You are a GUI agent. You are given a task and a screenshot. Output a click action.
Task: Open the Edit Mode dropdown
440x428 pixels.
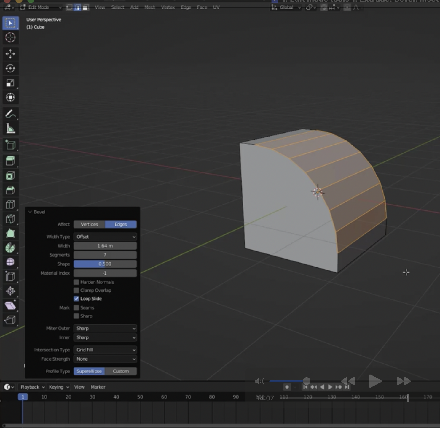pos(41,7)
